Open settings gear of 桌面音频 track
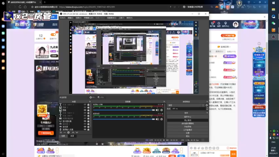The width and height of the screenshot is (279, 157). click(x=161, y=119)
